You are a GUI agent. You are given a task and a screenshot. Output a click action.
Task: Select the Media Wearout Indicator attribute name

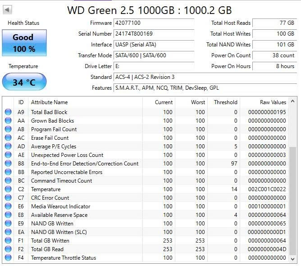click(x=61, y=206)
